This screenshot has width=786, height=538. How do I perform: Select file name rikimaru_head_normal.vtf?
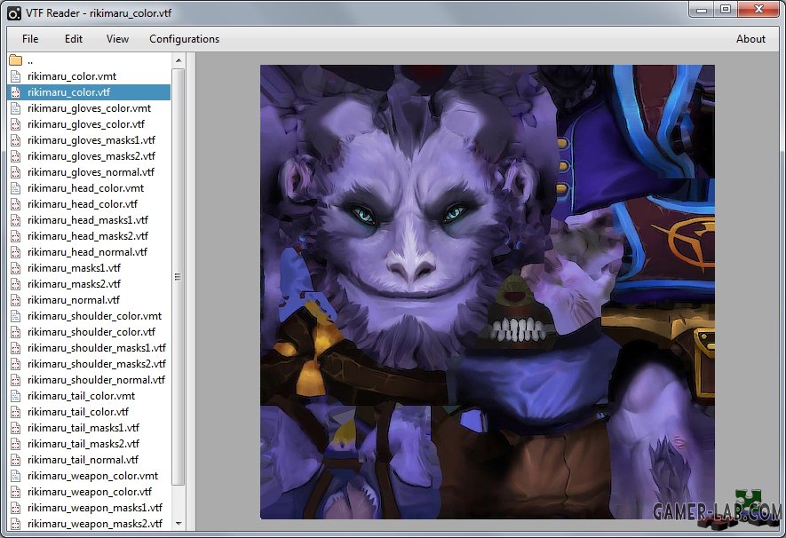[87, 252]
